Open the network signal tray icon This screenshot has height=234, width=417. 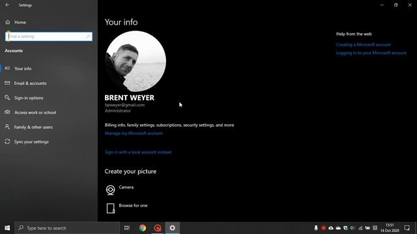tap(360, 228)
